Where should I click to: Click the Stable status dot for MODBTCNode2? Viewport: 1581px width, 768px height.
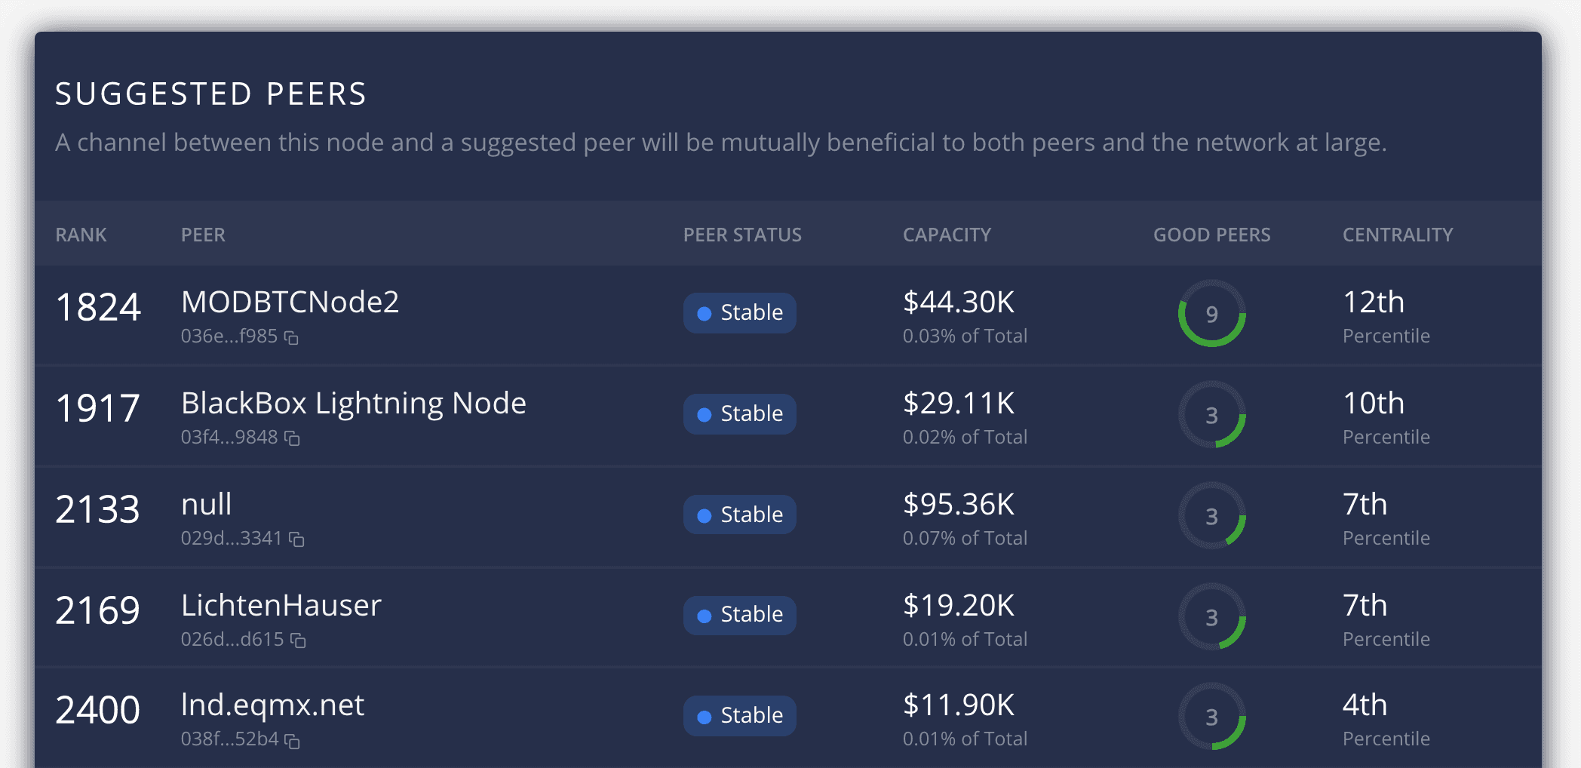[x=704, y=312]
